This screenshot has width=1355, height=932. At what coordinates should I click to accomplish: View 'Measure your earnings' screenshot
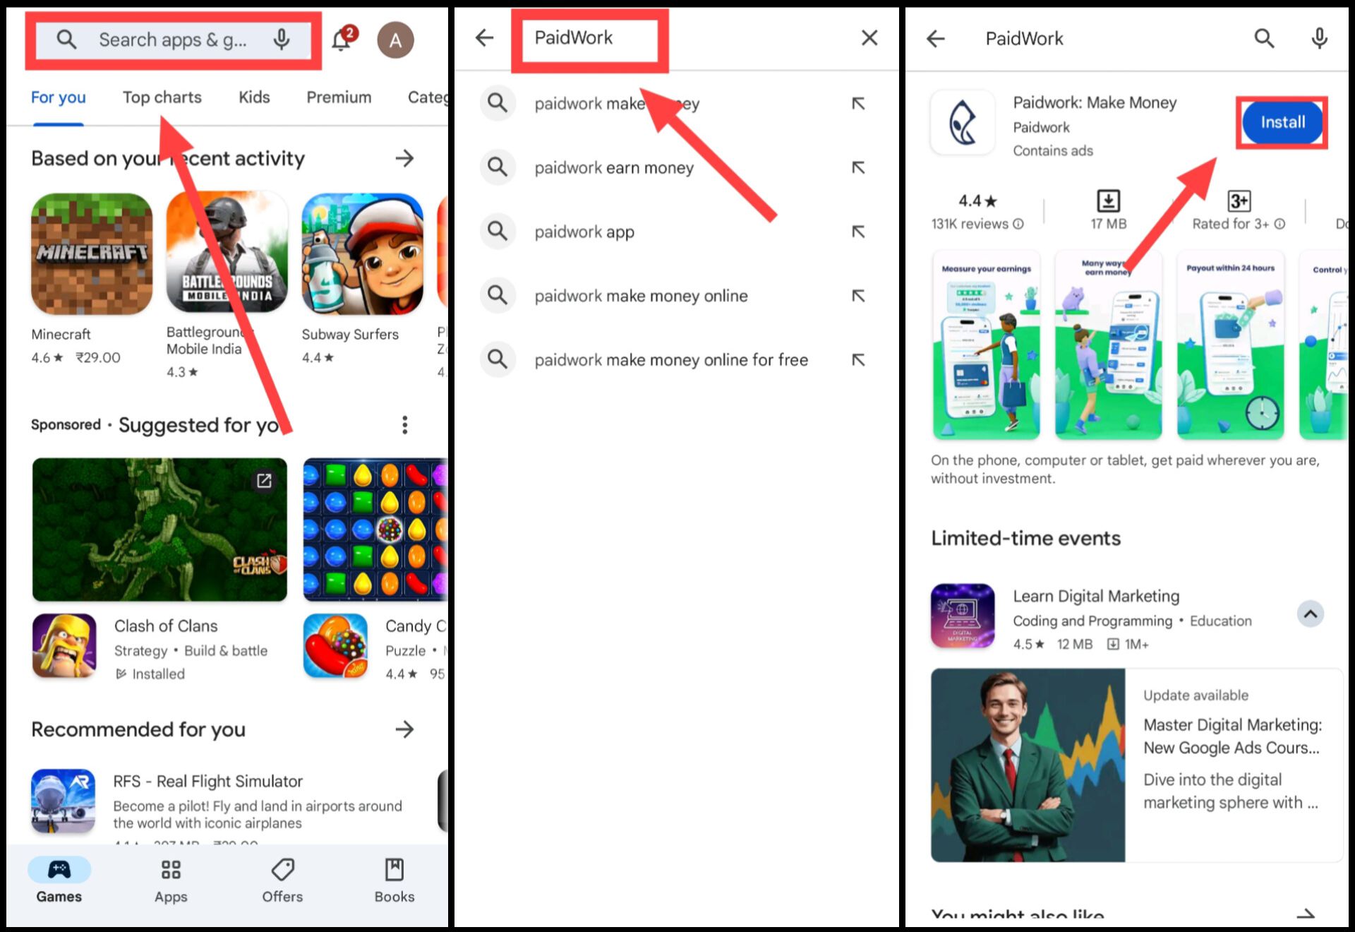tap(986, 345)
